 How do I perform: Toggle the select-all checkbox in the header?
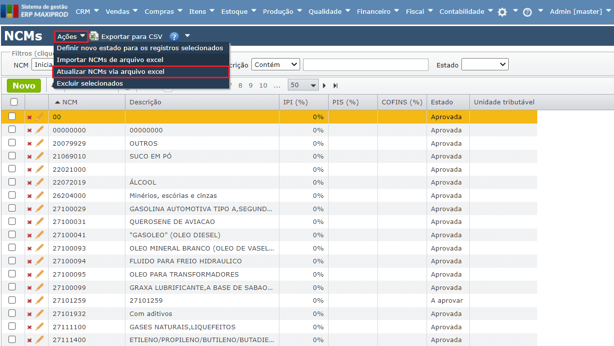click(14, 101)
